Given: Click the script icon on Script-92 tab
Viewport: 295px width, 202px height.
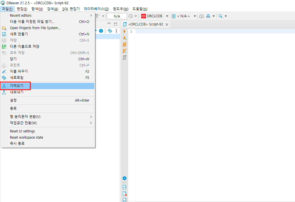Looking at the screenshot, I should [125, 24].
